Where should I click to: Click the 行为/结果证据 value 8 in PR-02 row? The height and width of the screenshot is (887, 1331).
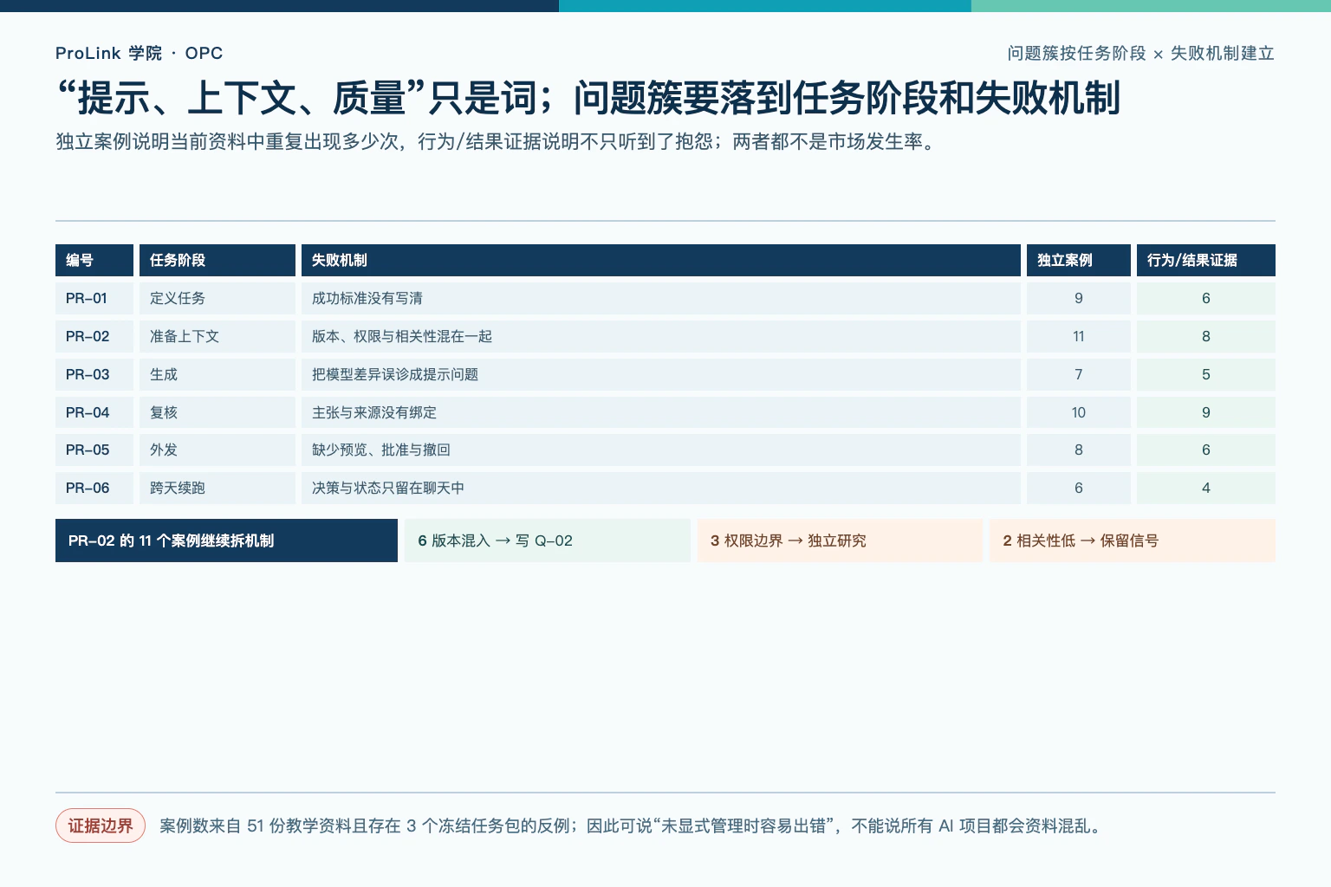[x=1206, y=336]
